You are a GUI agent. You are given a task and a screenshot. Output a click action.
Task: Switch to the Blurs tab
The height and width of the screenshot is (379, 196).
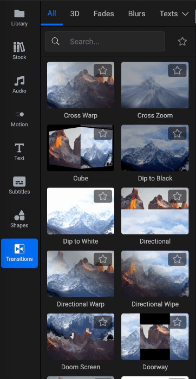137,14
